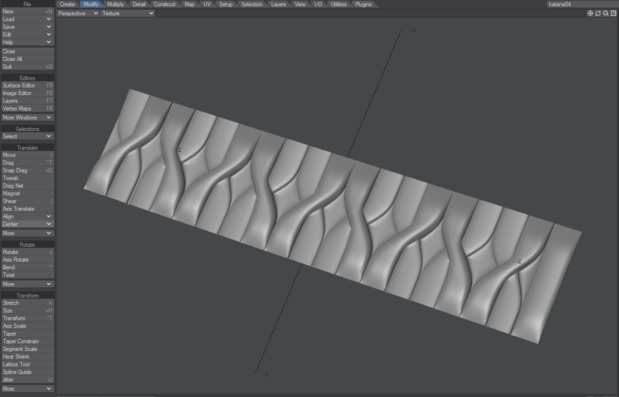The image size is (619, 397).
Task: Select the Stretch tool
Action: click(x=27, y=303)
